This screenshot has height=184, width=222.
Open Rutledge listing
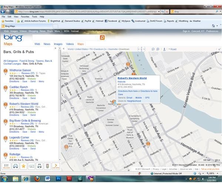click(15, 154)
